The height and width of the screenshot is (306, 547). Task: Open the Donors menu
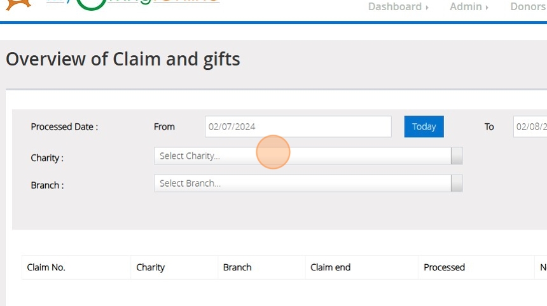528,7
